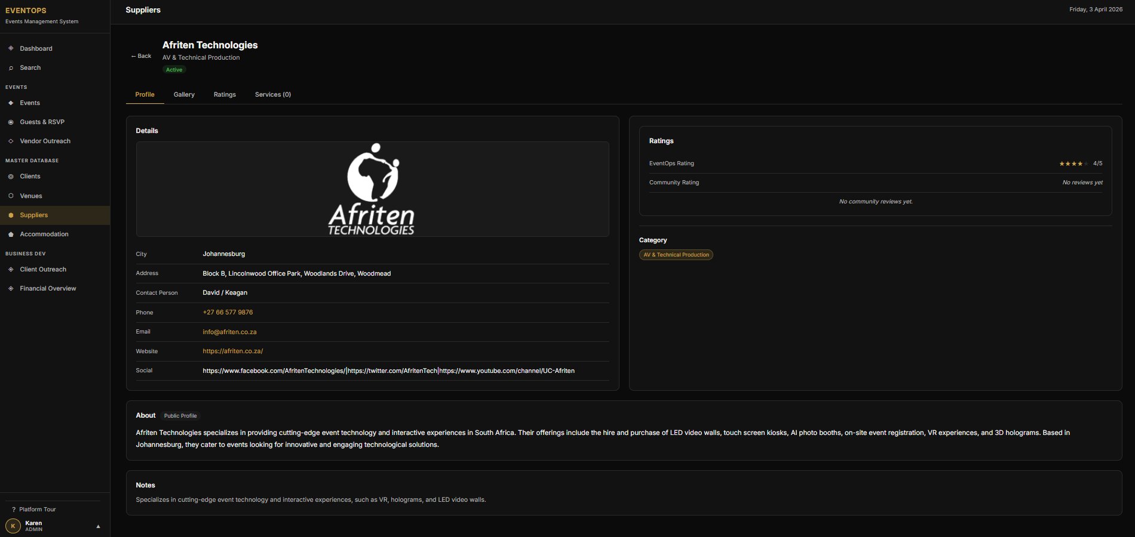Go to Dashboard in the sidebar
The height and width of the screenshot is (537, 1135).
tap(55, 48)
